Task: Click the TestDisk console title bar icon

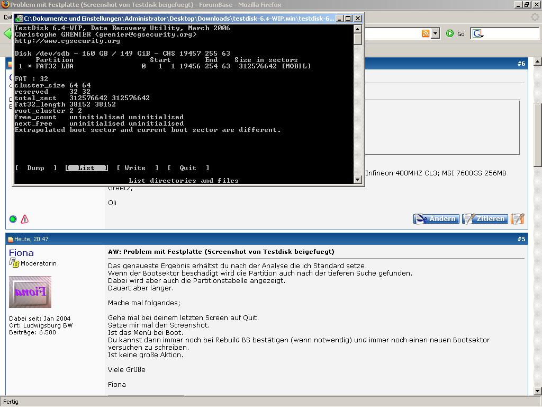Action: point(20,19)
